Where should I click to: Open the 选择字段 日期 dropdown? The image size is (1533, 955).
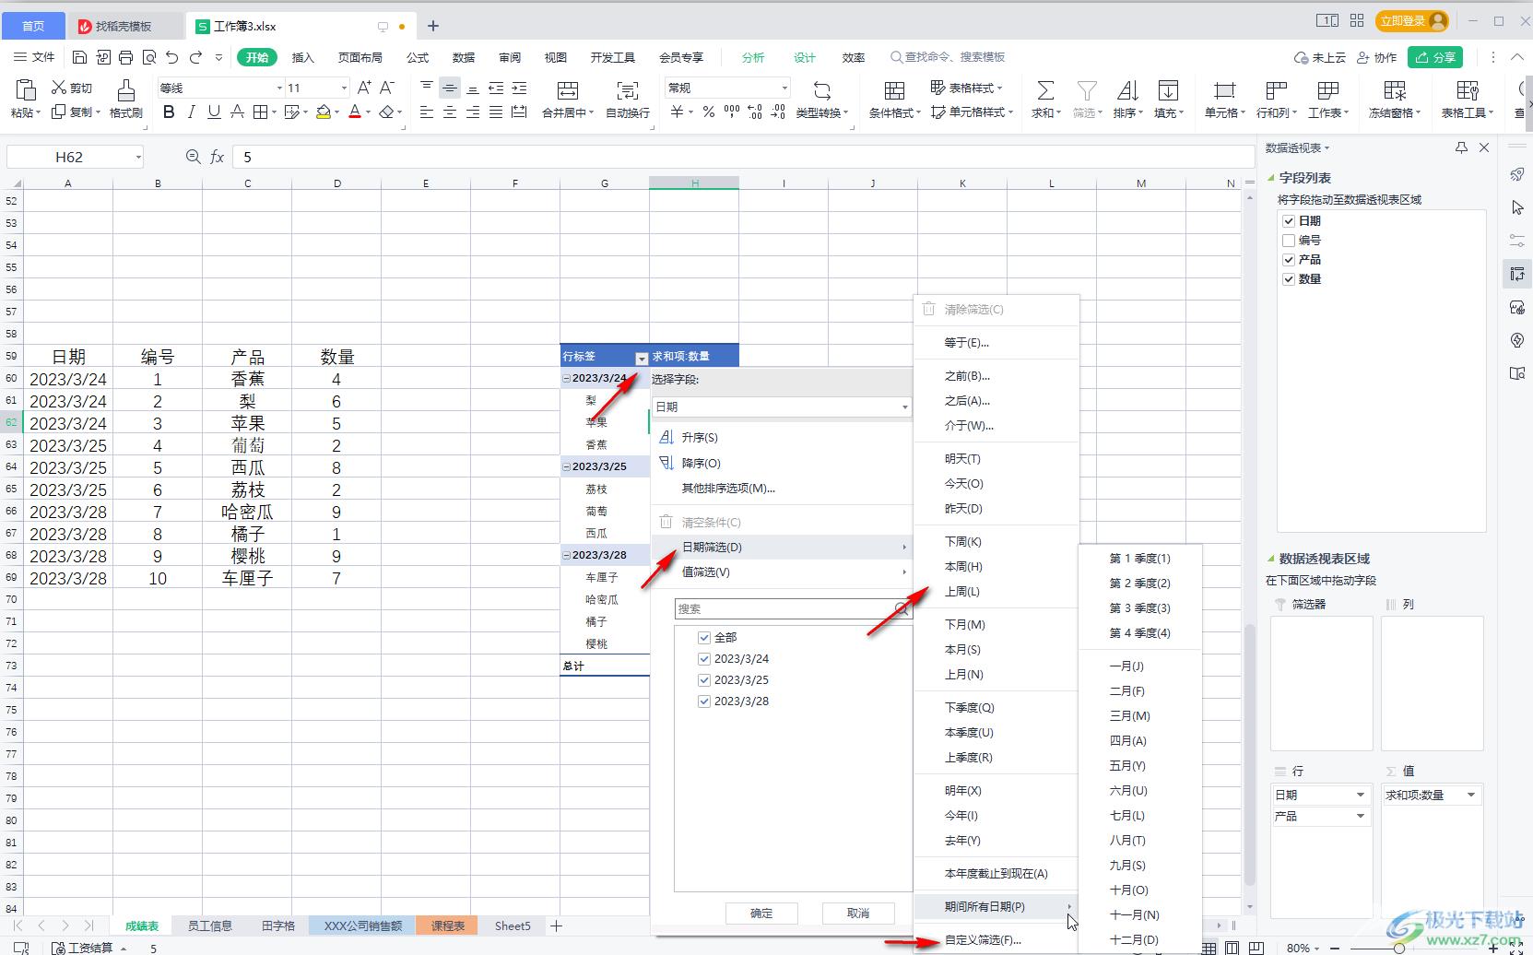click(904, 407)
